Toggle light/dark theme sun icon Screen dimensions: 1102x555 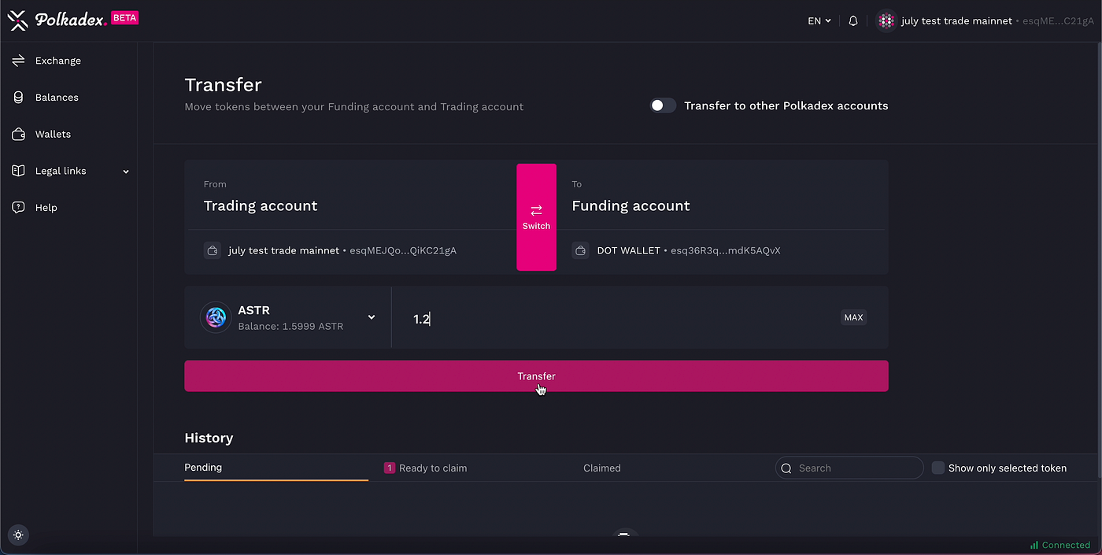[x=18, y=535]
